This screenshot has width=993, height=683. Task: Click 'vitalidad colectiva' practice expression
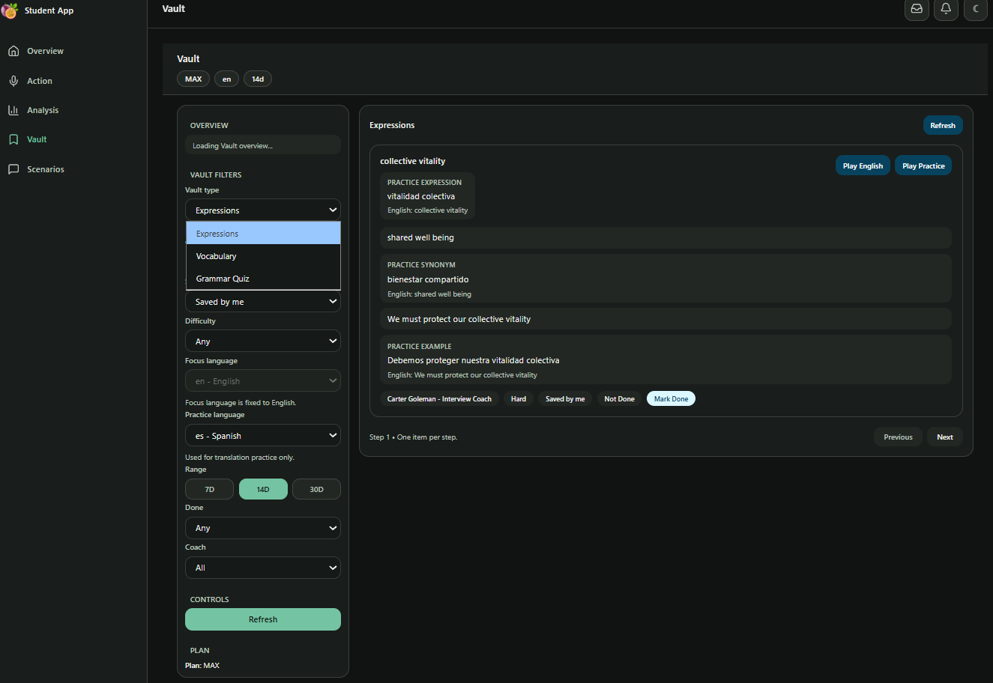click(x=421, y=196)
